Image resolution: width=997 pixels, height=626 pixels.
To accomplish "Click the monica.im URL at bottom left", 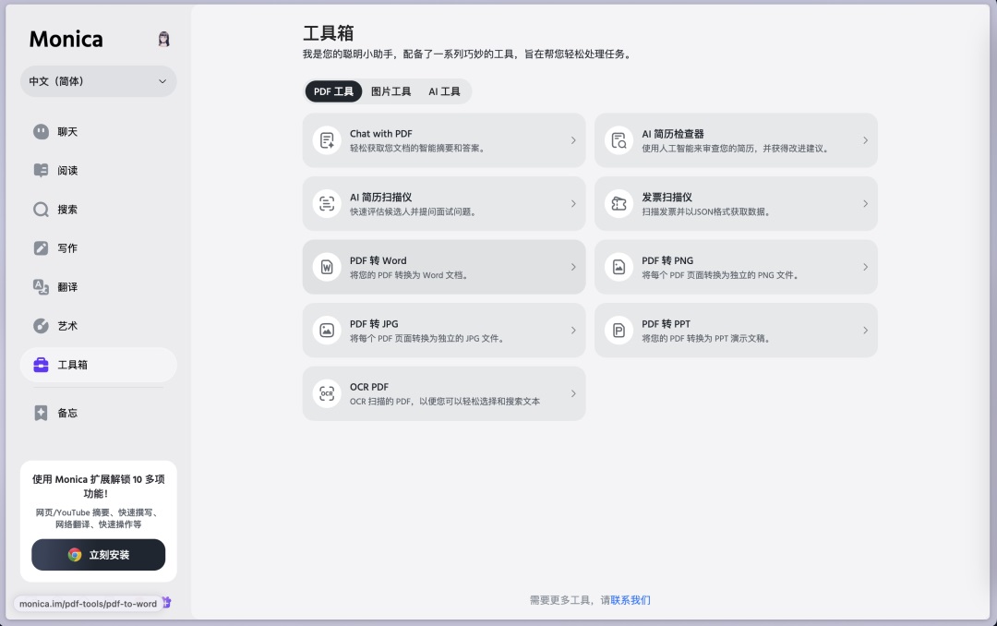I will [88, 603].
